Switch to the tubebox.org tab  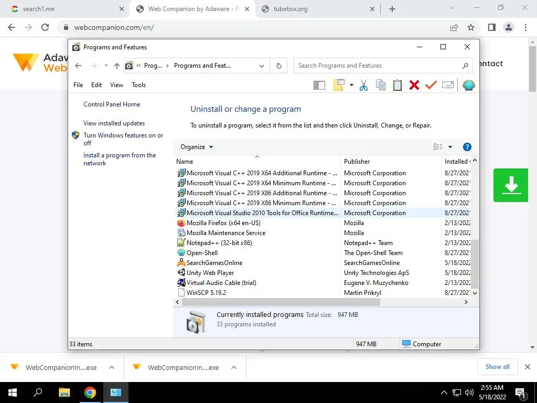click(318, 9)
